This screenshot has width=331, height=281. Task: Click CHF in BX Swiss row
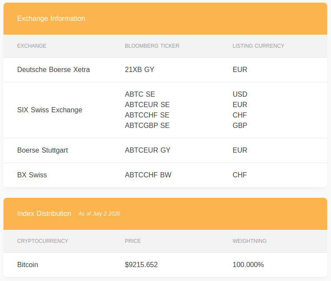pos(240,175)
